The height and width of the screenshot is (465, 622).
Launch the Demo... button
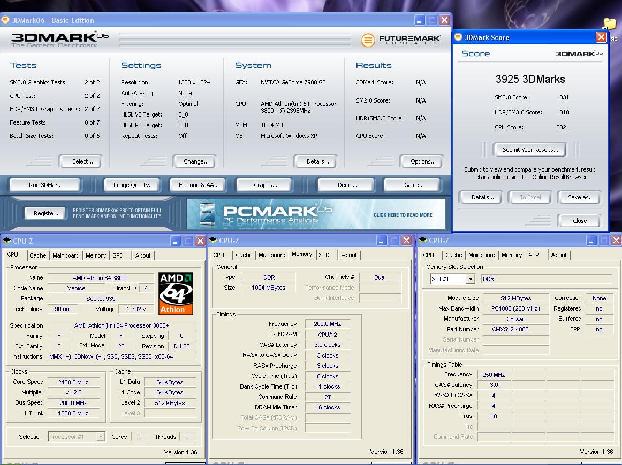pos(346,185)
